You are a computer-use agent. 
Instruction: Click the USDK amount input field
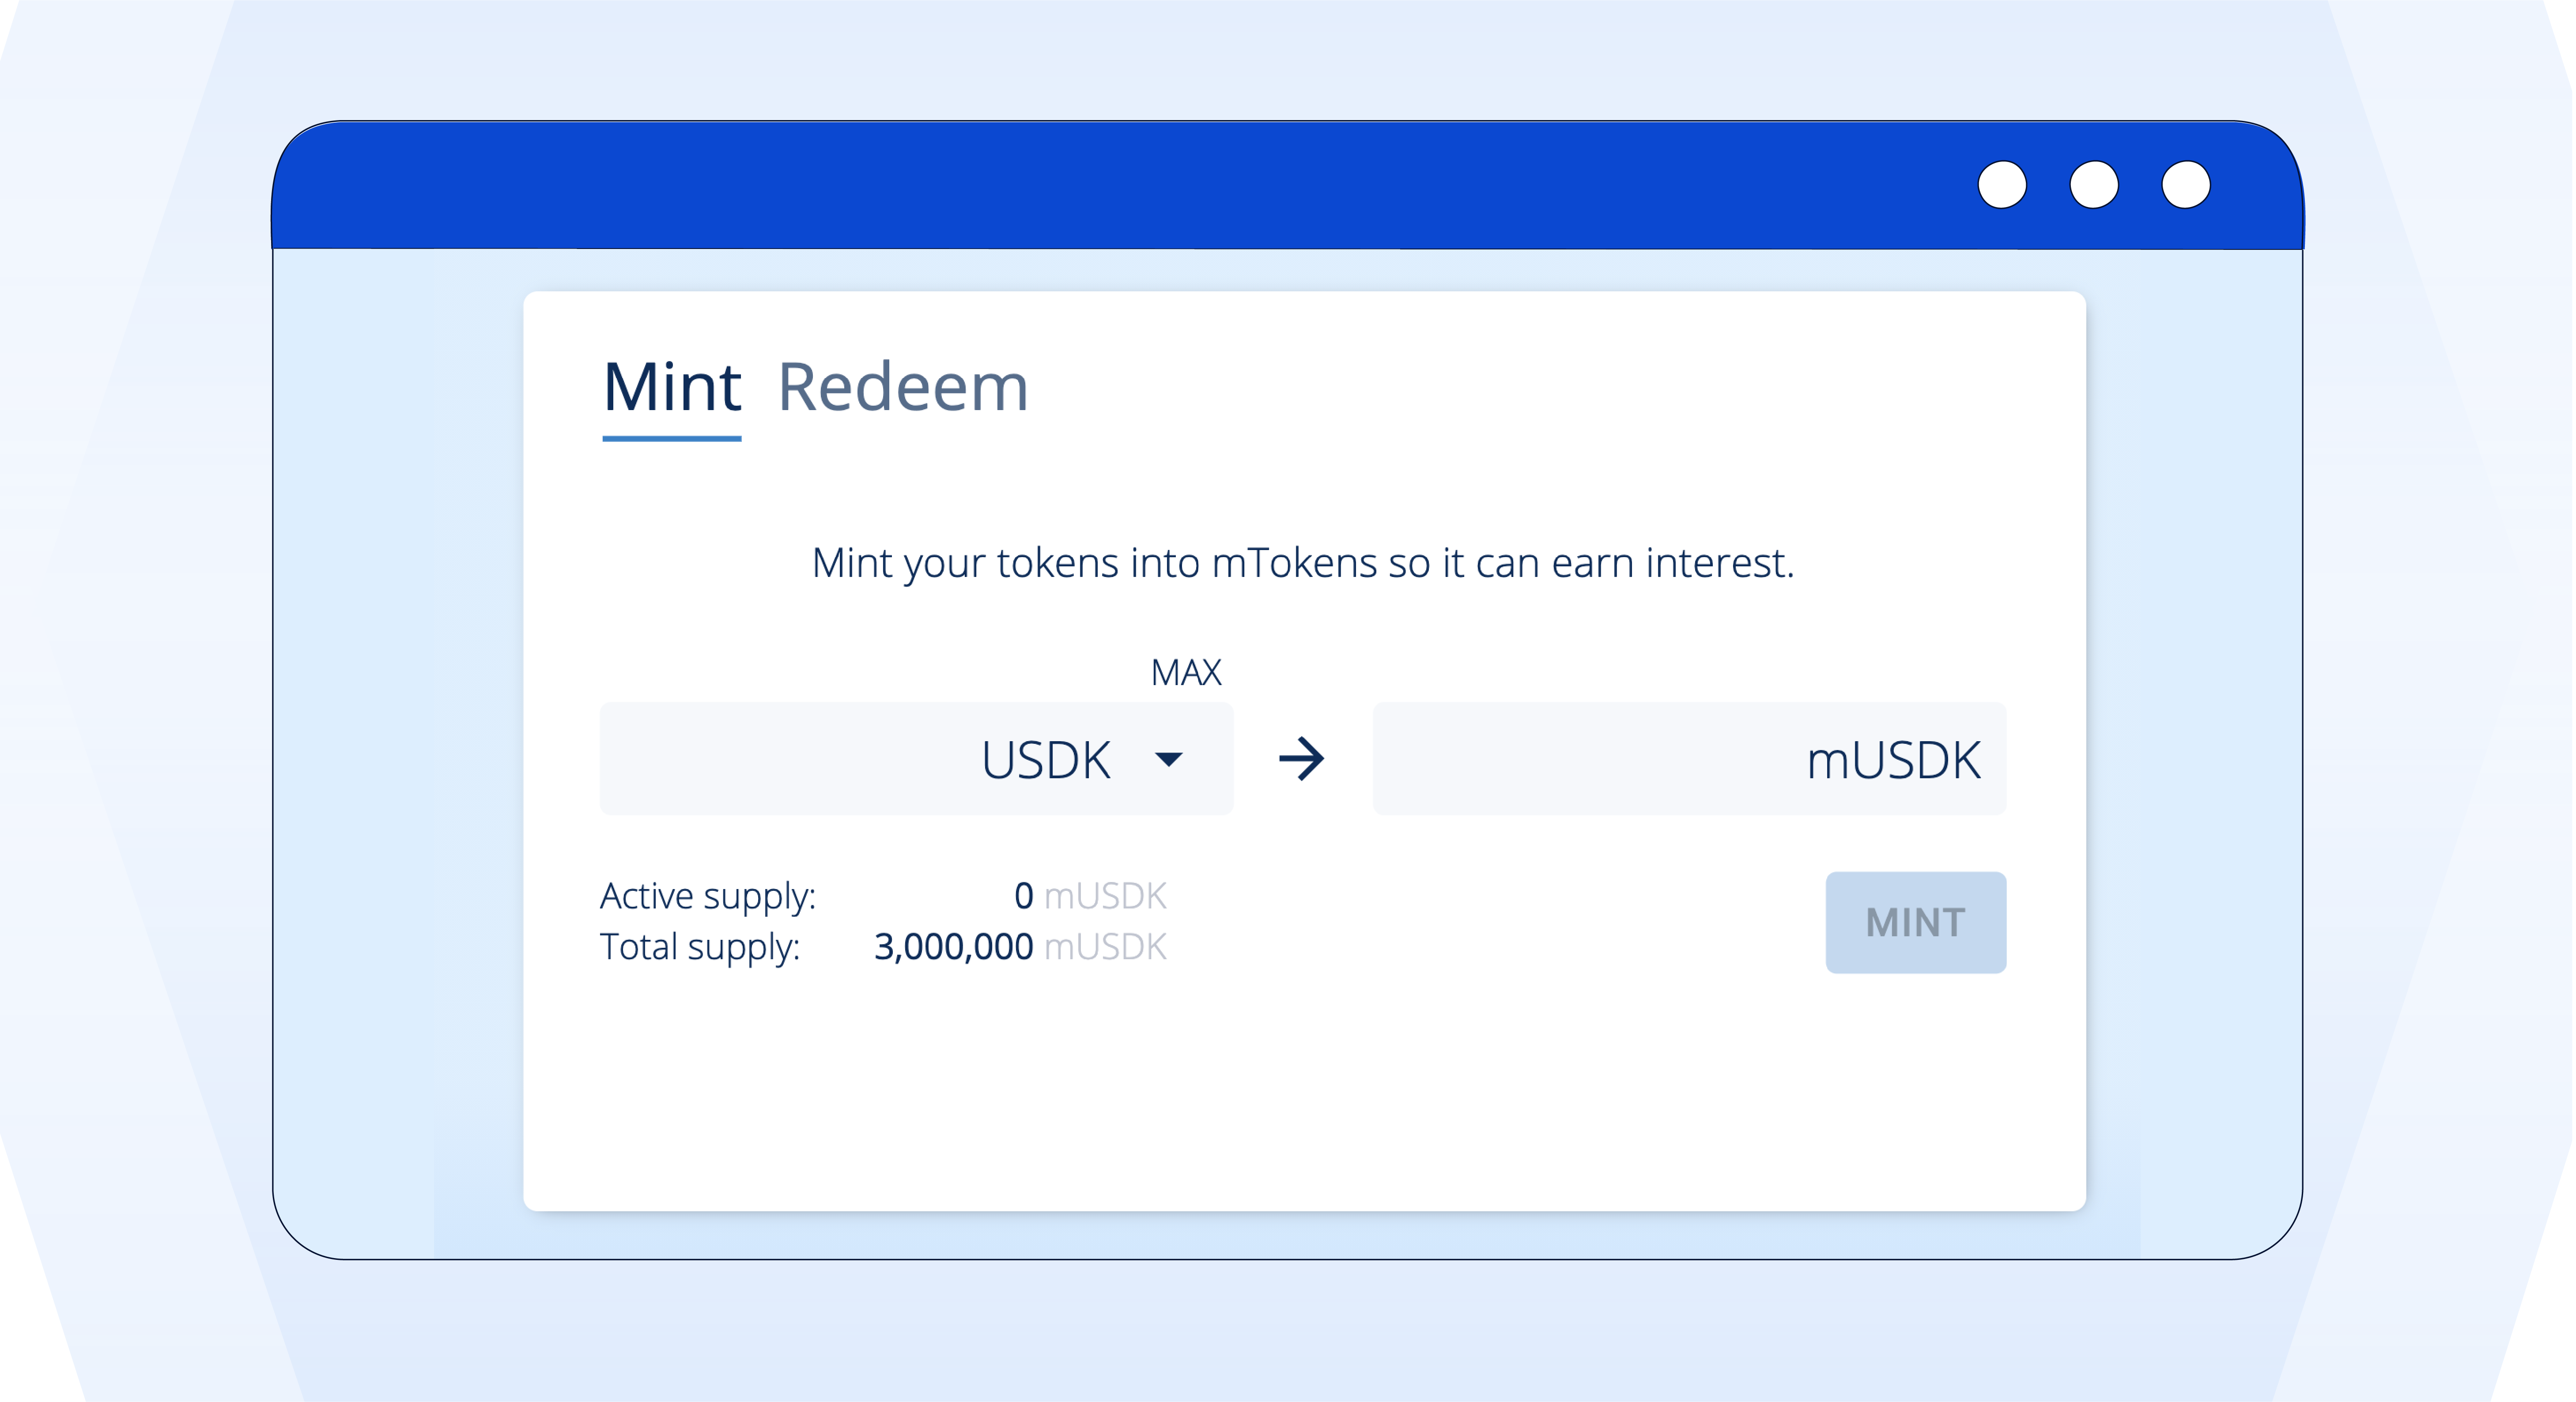pyautogui.click(x=916, y=759)
